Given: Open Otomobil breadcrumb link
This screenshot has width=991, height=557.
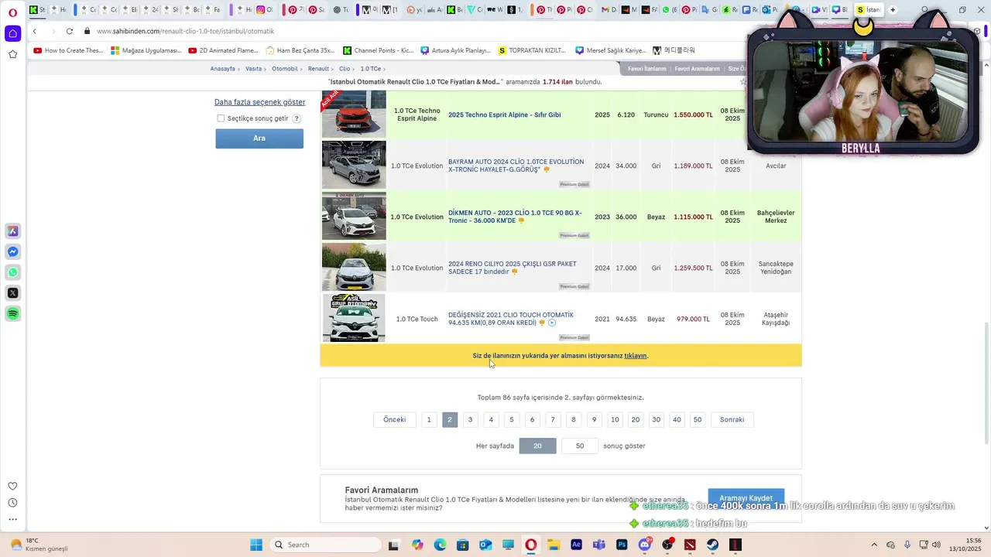Looking at the screenshot, I should tap(285, 69).
